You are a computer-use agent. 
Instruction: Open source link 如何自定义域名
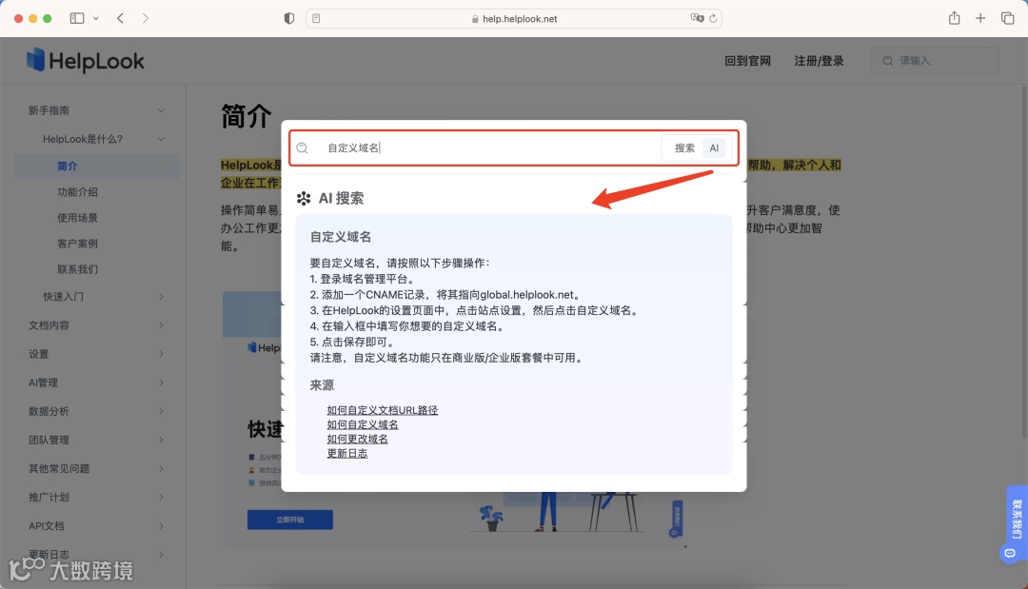pos(363,424)
